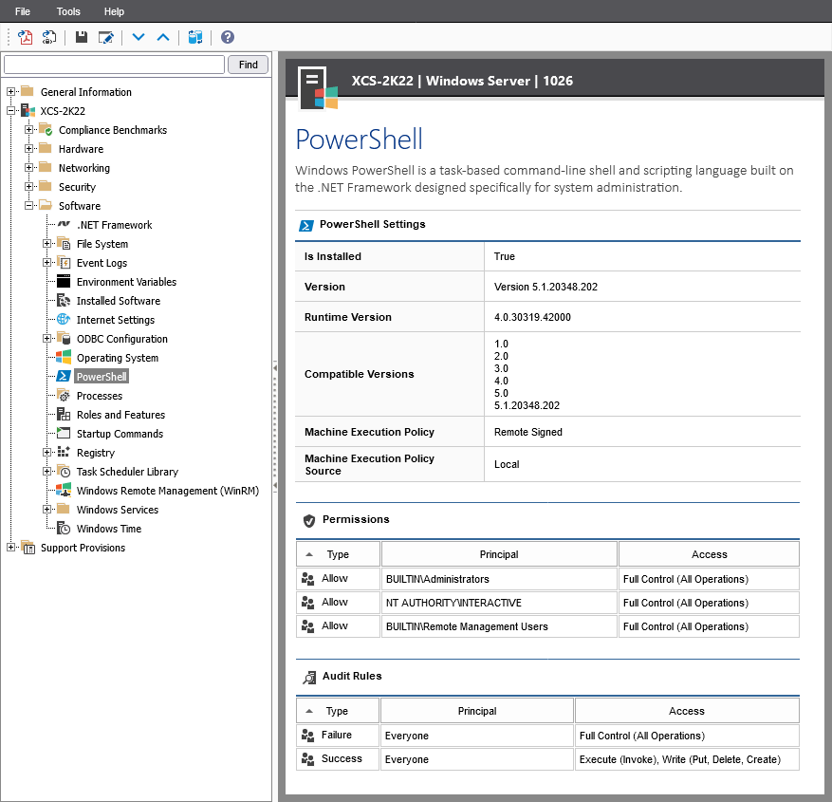Expand the Event Logs node
This screenshot has width=832, height=802.
pos(46,263)
